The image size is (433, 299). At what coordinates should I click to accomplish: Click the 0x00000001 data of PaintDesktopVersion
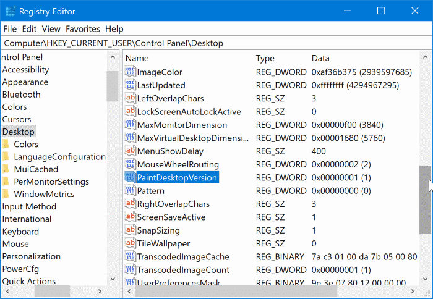tap(341, 178)
